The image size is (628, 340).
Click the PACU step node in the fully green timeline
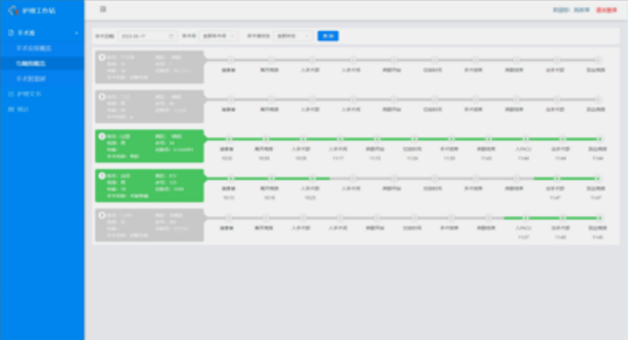point(525,139)
